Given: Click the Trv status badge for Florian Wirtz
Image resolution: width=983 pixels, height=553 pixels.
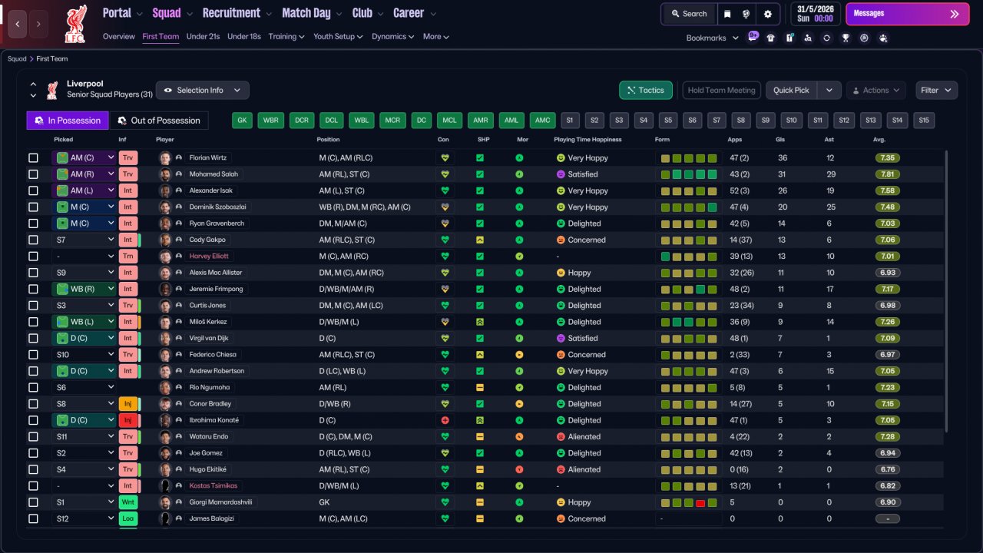Looking at the screenshot, I should [127, 157].
